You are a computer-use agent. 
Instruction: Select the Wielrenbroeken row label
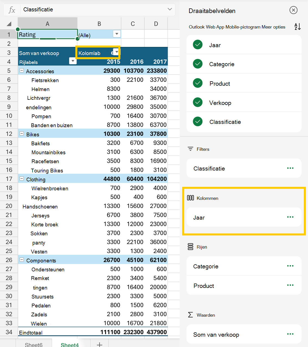(x=50, y=188)
